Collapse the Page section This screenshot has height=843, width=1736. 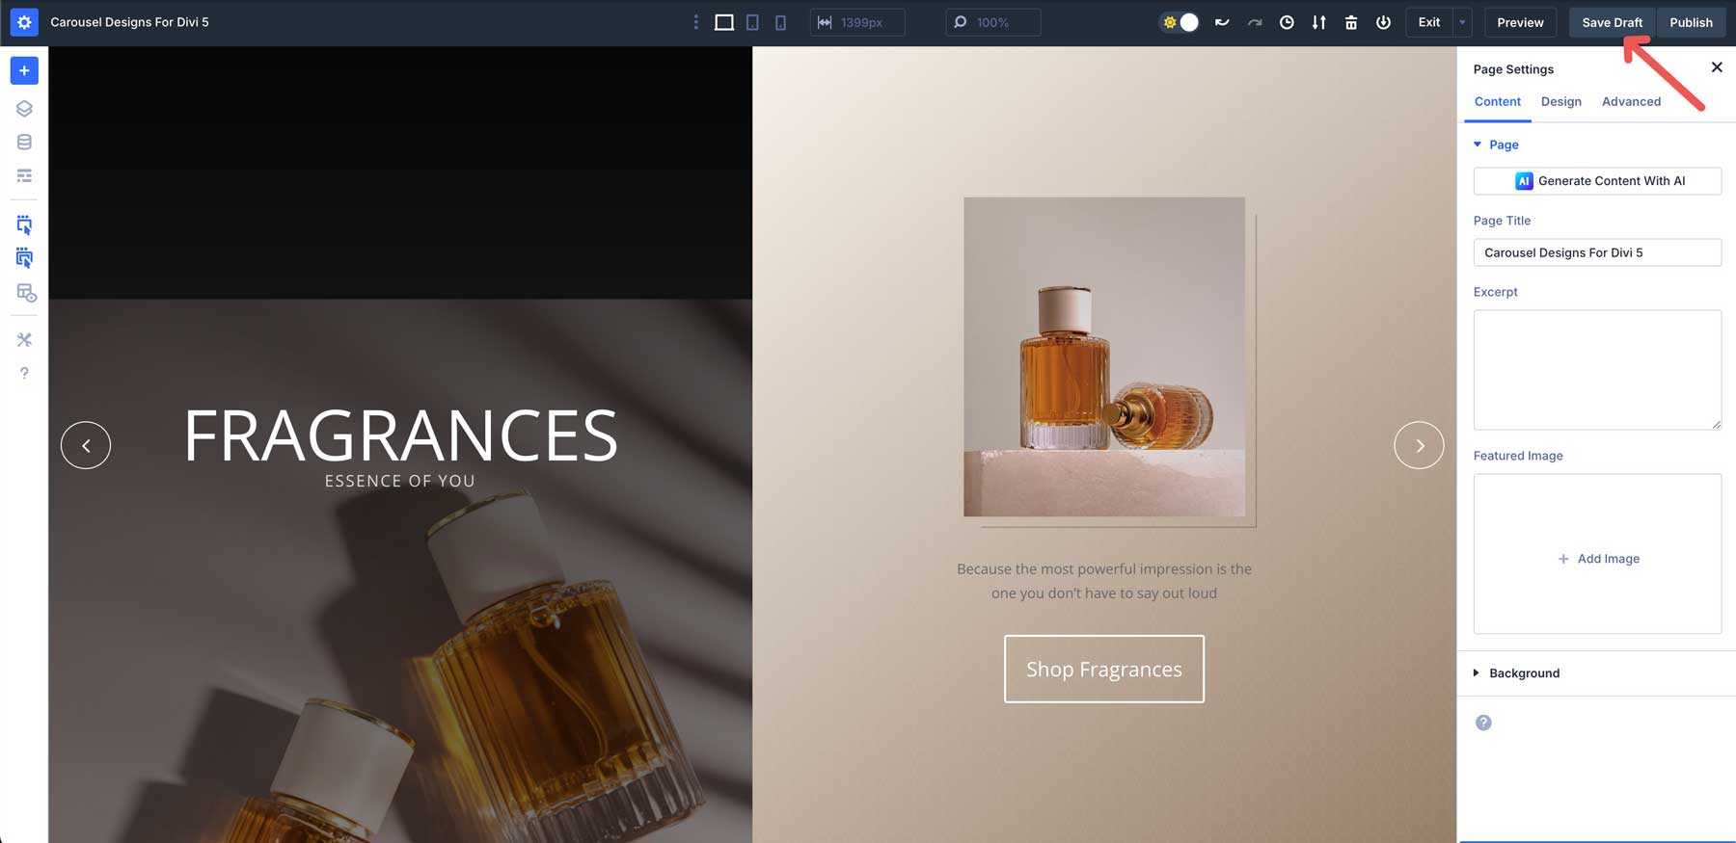coord(1478,145)
